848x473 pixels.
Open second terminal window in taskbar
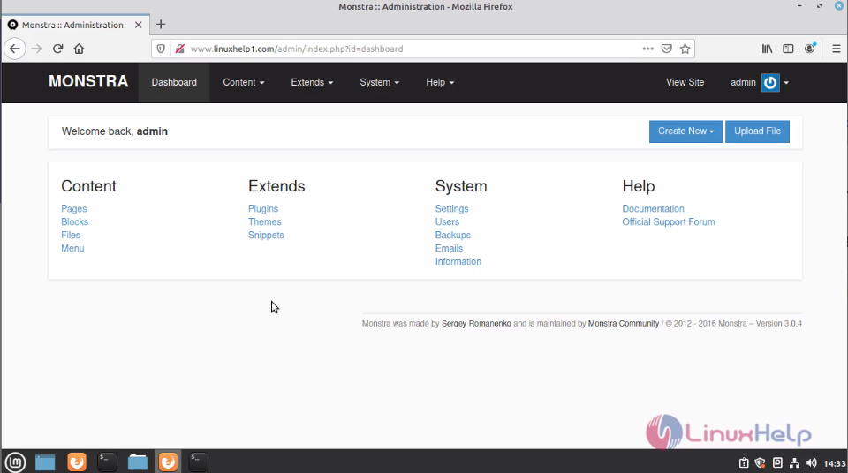point(198,462)
